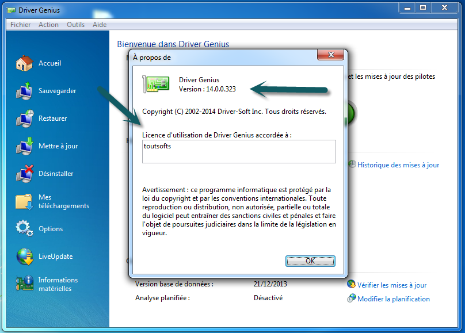The width and height of the screenshot is (465, 333).
Task: Maximize the Driver Genius window
Action: tap(423, 8)
